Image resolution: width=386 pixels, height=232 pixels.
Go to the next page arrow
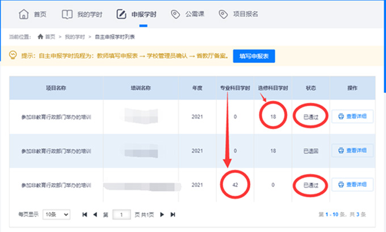point(162,214)
